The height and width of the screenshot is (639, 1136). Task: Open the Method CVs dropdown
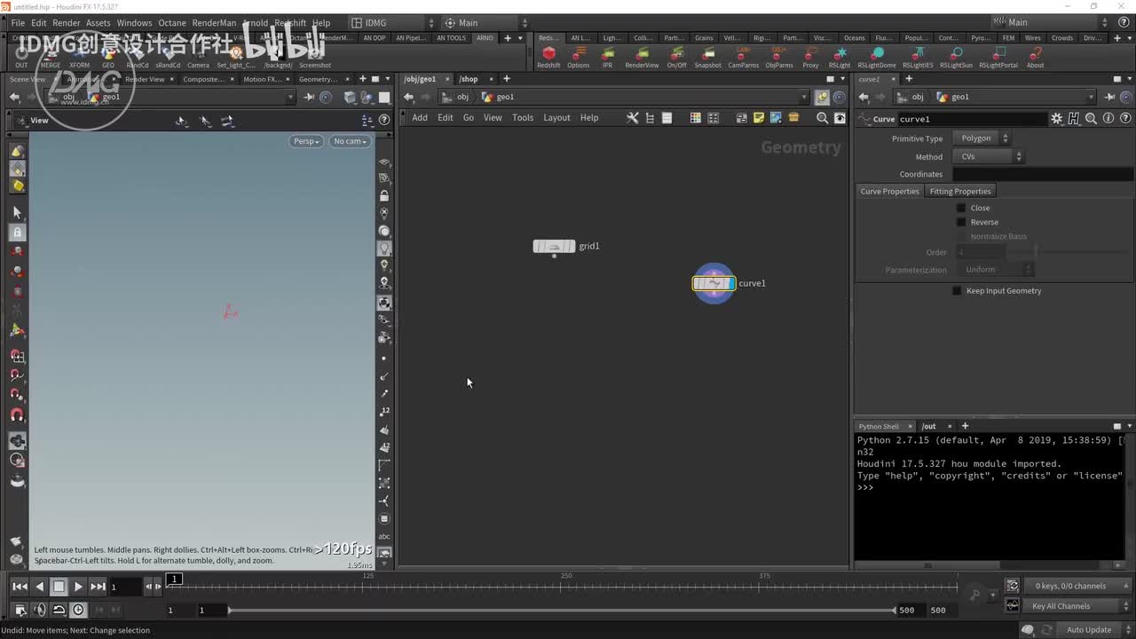tap(989, 156)
